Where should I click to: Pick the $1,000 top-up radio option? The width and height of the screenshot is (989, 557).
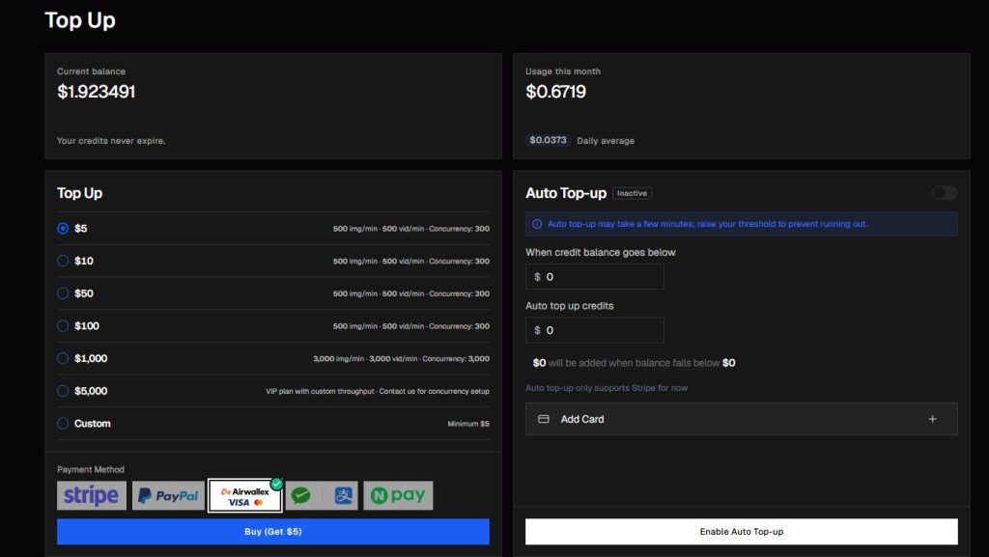point(63,358)
